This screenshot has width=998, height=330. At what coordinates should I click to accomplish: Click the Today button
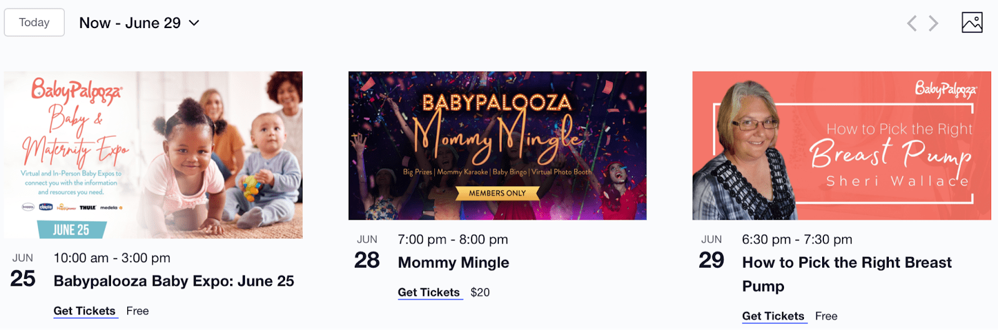click(x=34, y=22)
